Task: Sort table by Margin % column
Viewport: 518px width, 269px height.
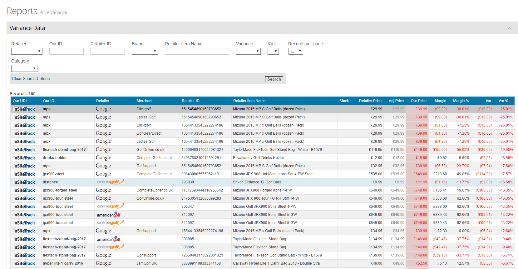Action: [x=461, y=101]
